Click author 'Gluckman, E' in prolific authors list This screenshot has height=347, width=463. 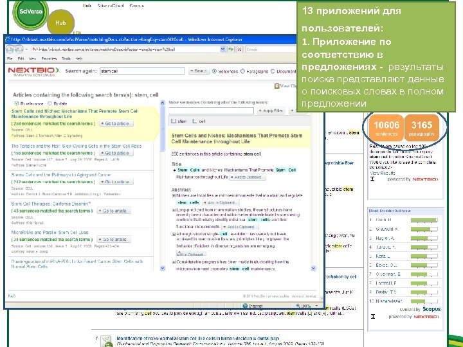click(x=388, y=274)
